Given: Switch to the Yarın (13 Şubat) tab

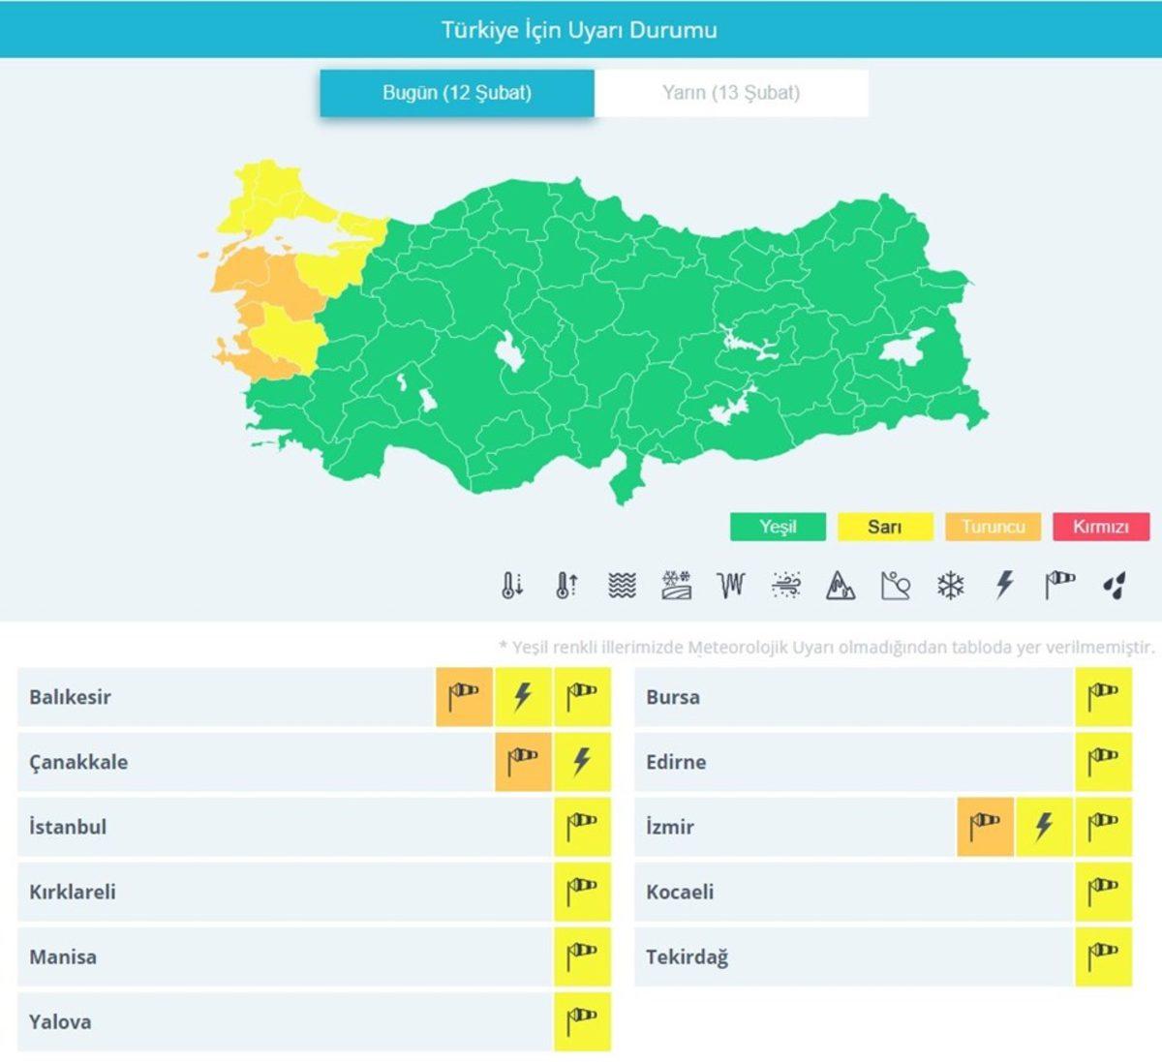Looking at the screenshot, I should coord(731,93).
